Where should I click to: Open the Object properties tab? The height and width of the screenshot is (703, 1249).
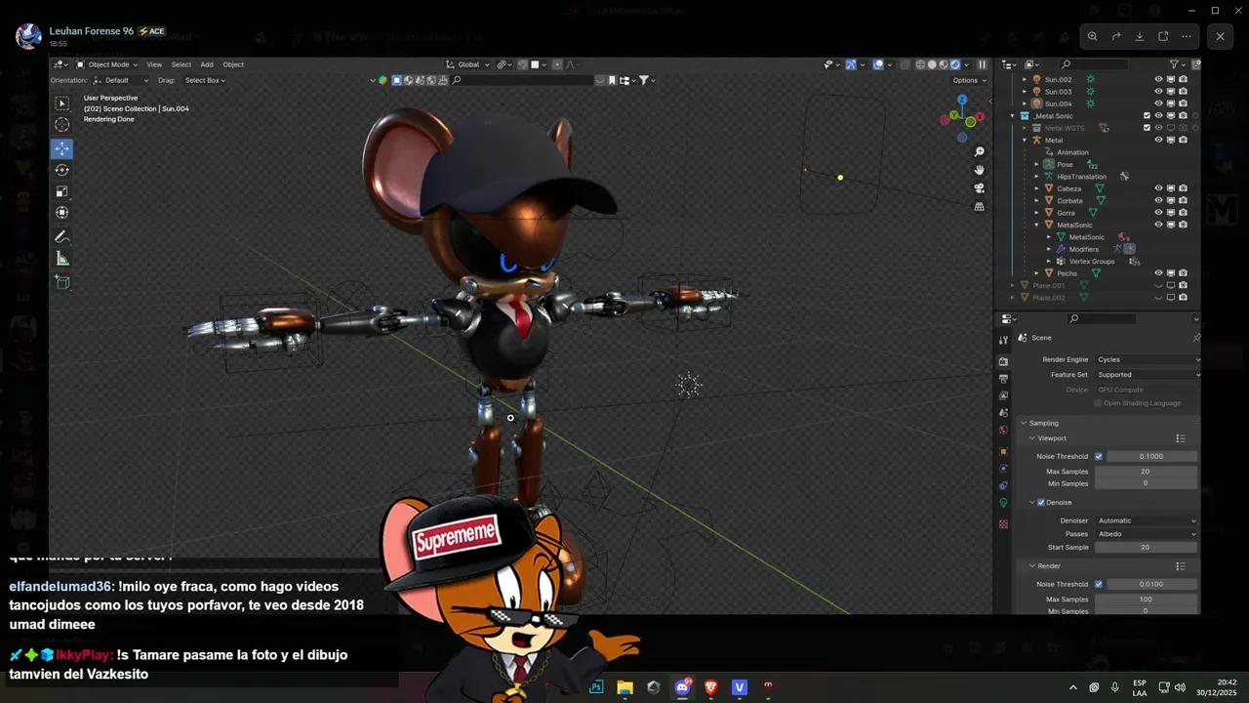(x=1003, y=452)
